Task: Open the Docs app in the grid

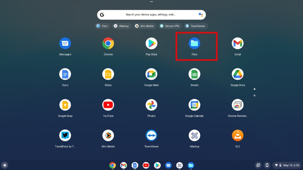Action: pos(65,74)
